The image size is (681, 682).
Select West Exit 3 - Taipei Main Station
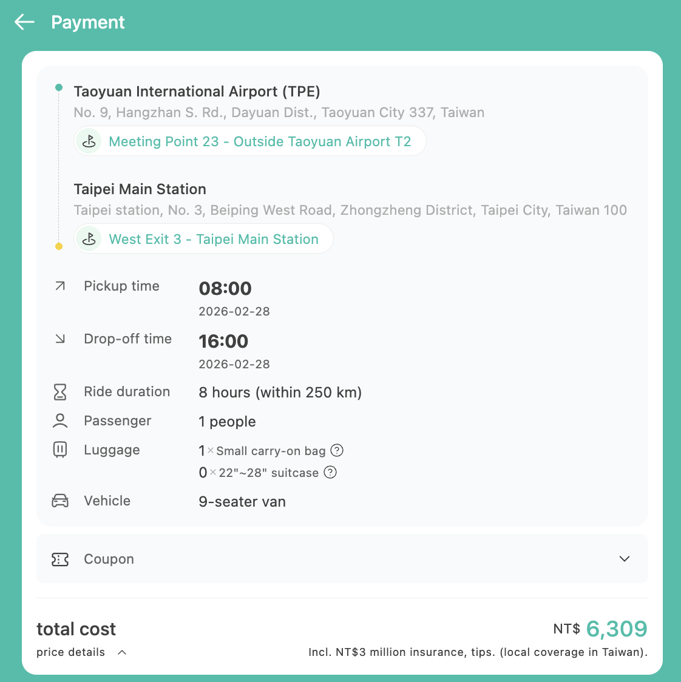click(214, 239)
